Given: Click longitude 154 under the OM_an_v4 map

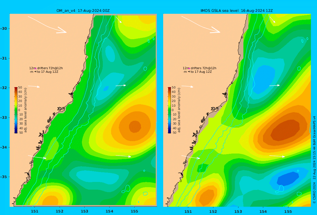Looking at the screenshot, I should coord(109,211).
